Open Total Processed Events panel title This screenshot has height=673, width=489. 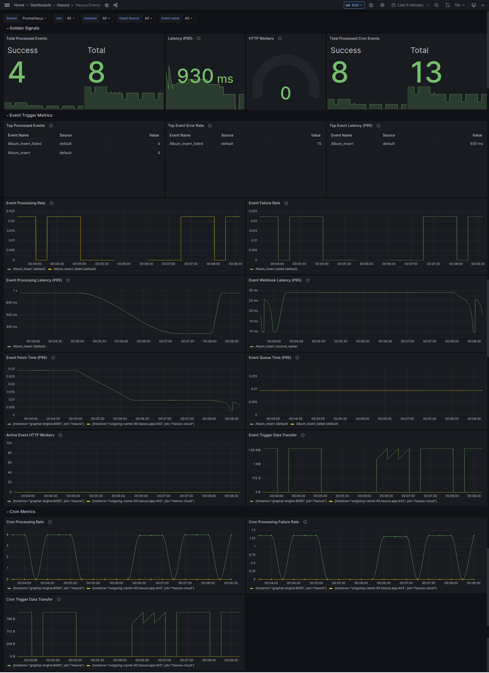click(27, 38)
